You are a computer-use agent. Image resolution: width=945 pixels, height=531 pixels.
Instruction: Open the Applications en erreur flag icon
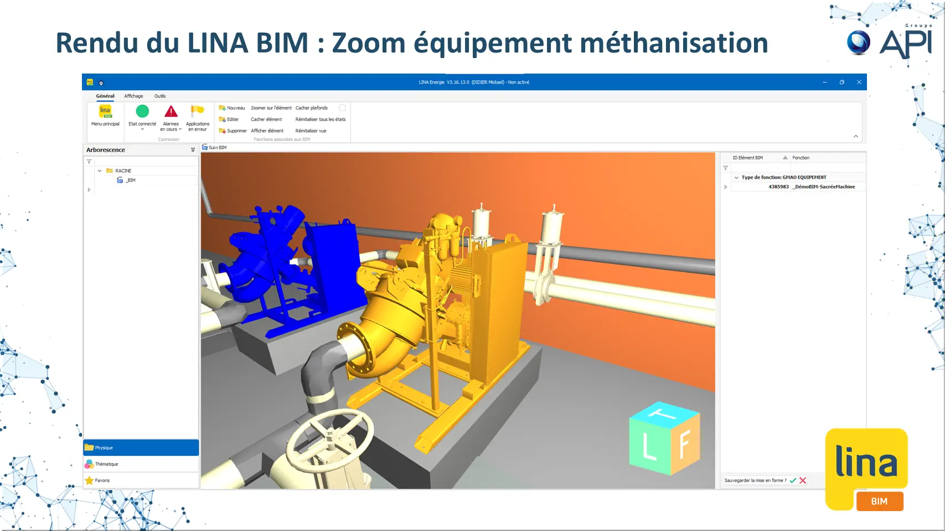pyautogui.click(x=198, y=111)
